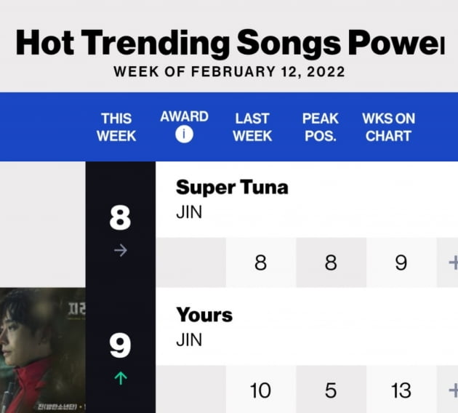Open the Super Tuna song title

(x=232, y=187)
